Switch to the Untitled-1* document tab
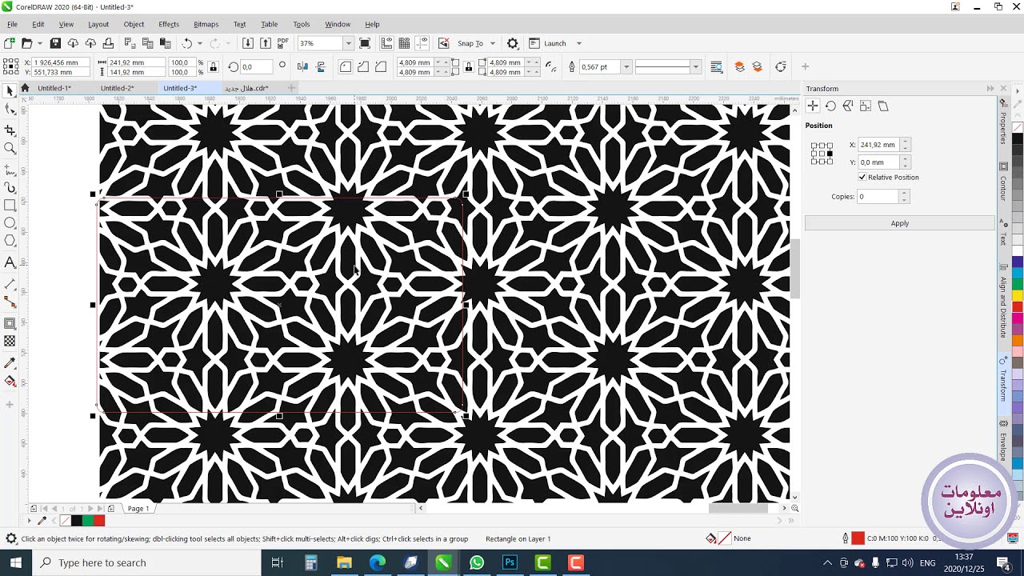Image resolution: width=1024 pixels, height=576 pixels. (x=54, y=88)
